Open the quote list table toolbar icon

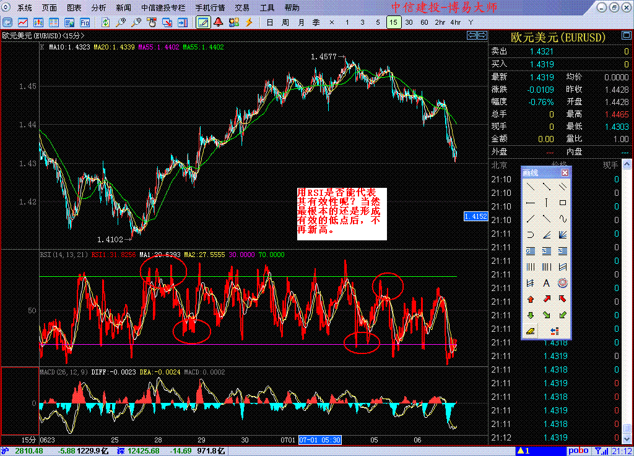click(53, 23)
